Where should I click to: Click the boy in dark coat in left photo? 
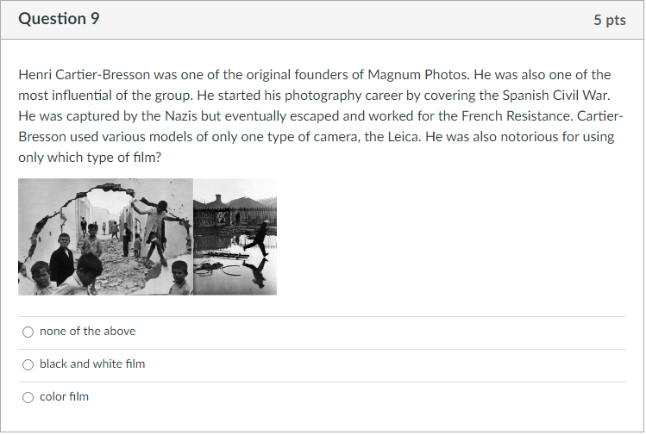tap(62, 258)
